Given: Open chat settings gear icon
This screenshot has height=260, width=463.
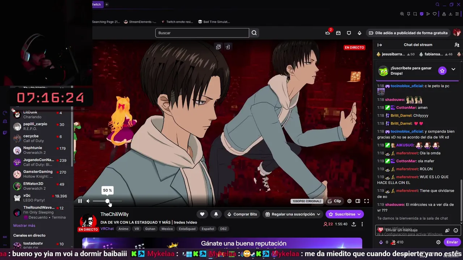Looking at the screenshot, I should (x=438, y=242).
